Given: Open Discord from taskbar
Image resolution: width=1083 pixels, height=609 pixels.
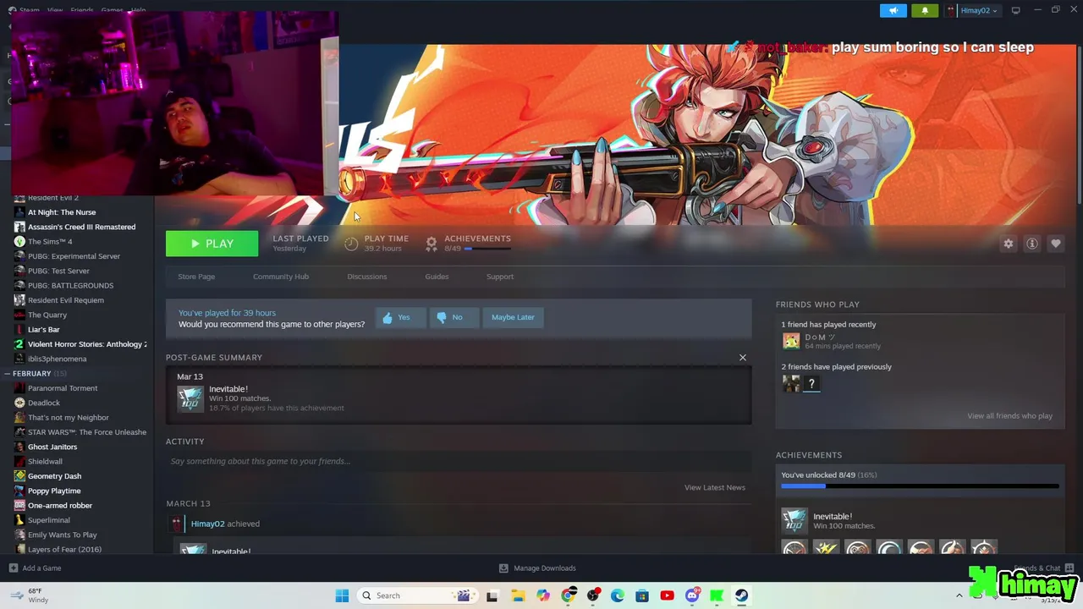Looking at the screenshot, I should [x=692, y=595].
